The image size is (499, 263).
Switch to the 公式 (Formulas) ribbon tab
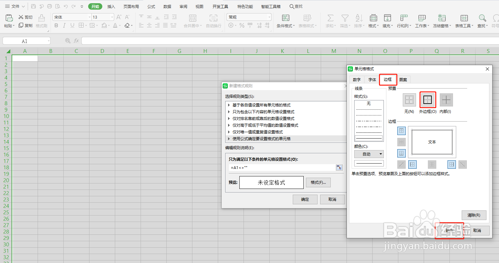tap(151, 6)
